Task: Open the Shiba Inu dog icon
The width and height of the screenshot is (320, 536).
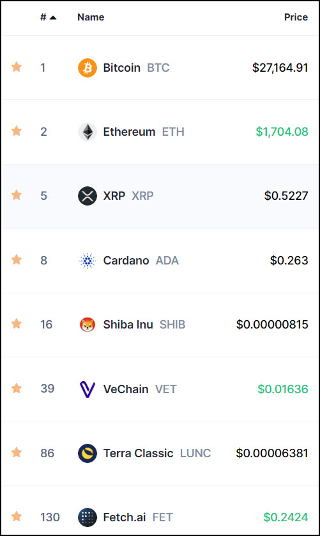Action: point(88,325)
